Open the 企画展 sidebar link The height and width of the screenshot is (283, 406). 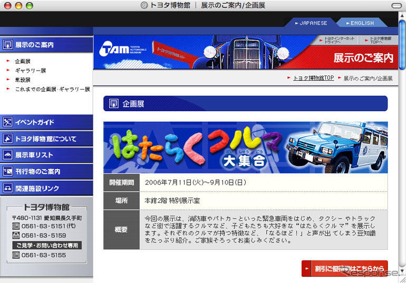[23, 61]
